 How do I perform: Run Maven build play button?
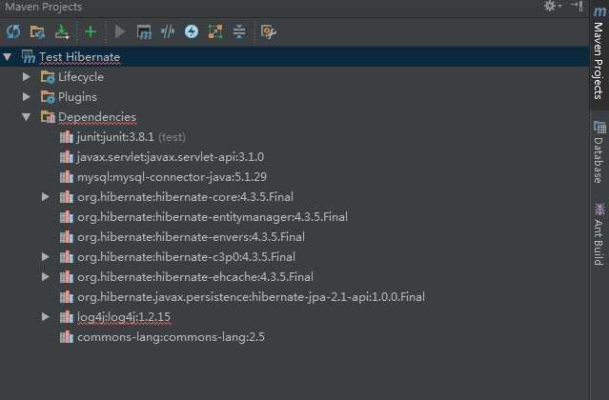point(120,31)
